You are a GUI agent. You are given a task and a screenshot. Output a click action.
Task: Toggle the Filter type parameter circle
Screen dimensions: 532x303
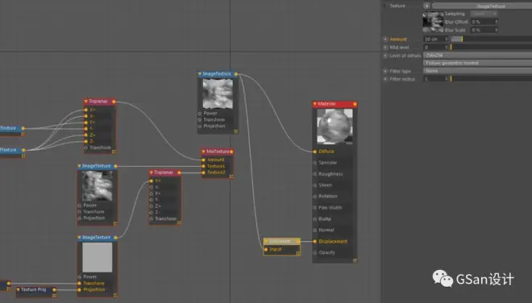385,71
